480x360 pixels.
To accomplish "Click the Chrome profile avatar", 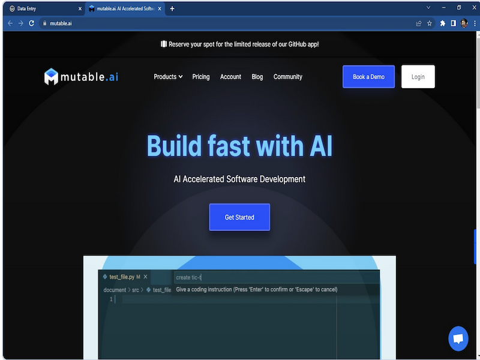I will [x=464, y=23].
